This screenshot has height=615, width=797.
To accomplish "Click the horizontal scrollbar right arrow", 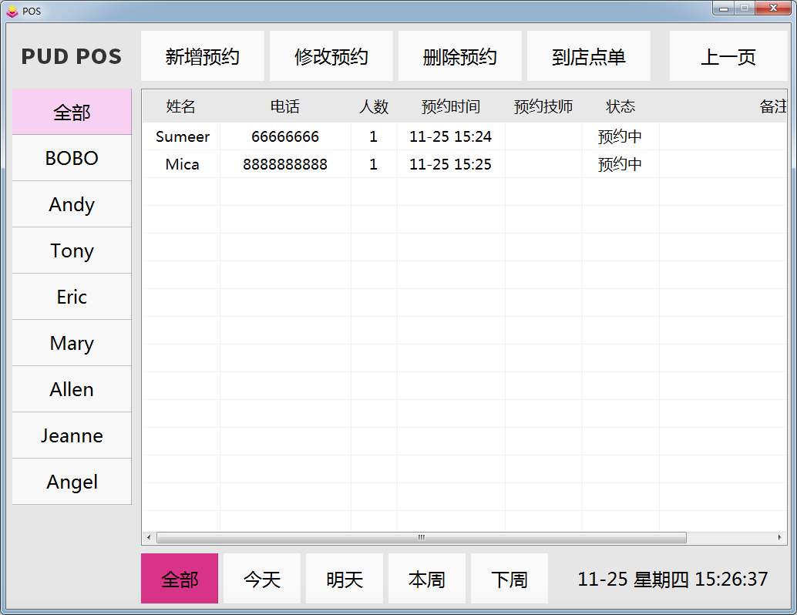I will pyautogui.click(x=779, y=537).
